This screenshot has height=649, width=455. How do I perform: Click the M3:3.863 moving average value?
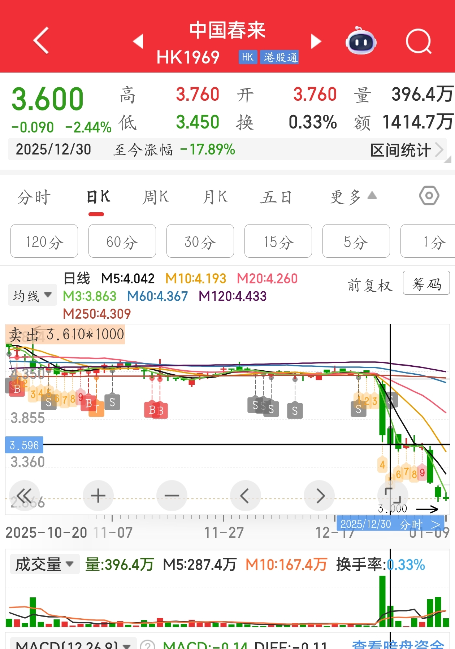pos(90,296)
